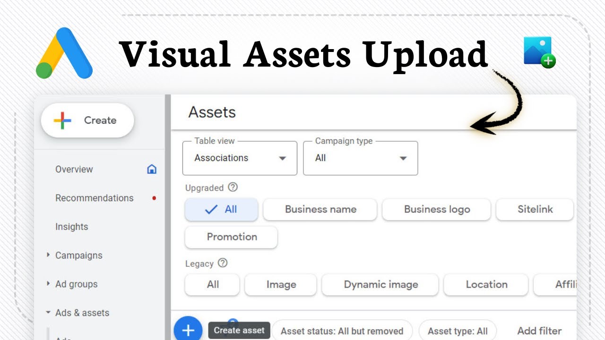Click Add filter

539,331
